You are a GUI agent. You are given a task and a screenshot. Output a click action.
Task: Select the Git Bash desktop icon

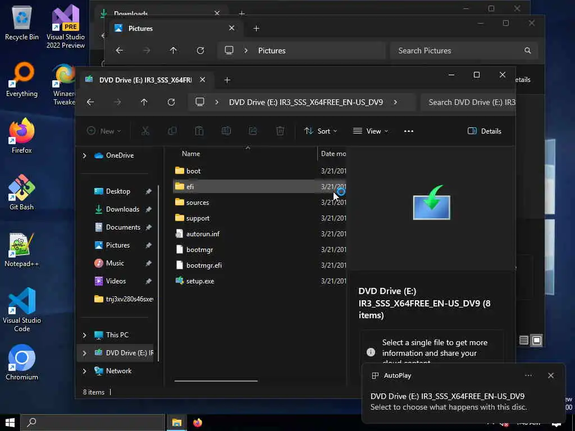[22, 193]
